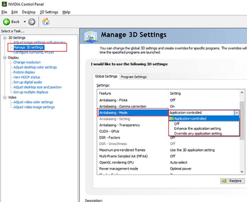The image size is (247, 202).
Task: Open Change resolution task
Action: 27,62
